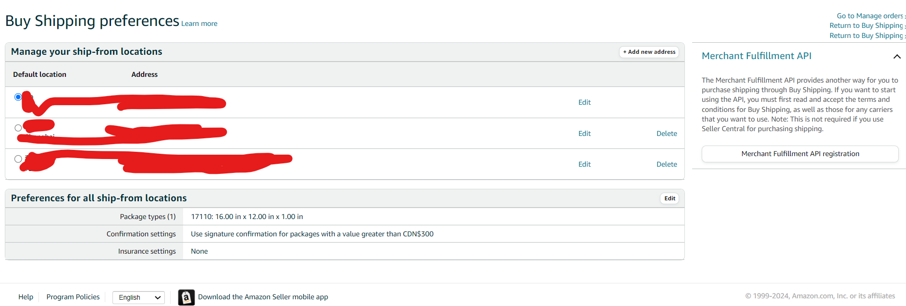Click Download the Amazon Seller mobile app text

pyautogui.click(x=263, y=297)
